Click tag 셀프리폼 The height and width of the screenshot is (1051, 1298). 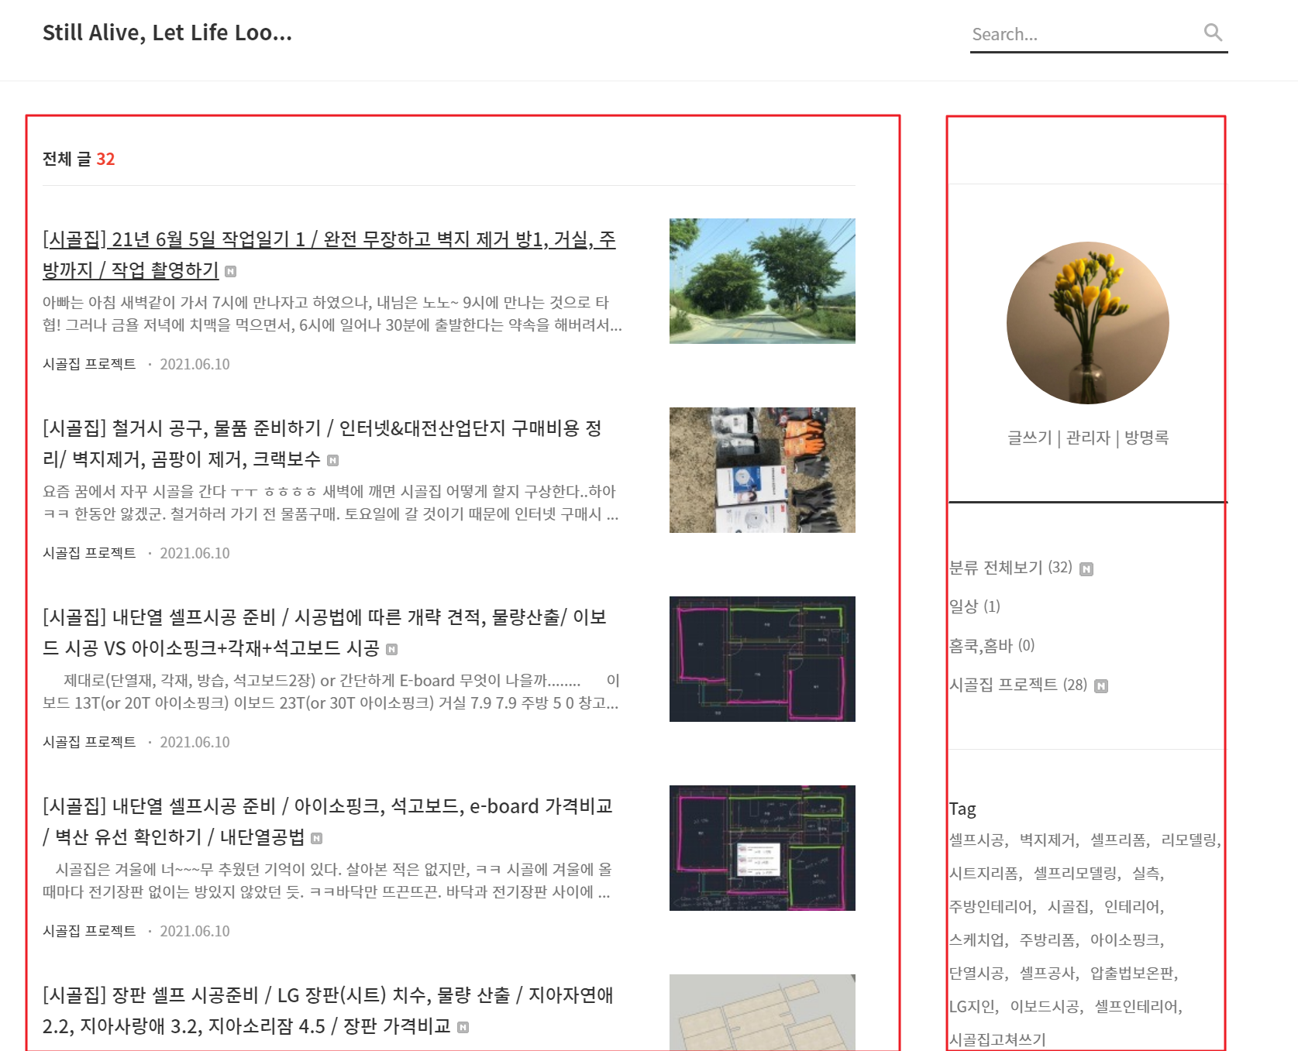[x=1118, y=840]
